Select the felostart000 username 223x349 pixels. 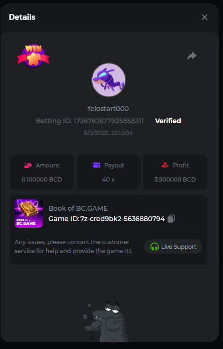[108, 109]
